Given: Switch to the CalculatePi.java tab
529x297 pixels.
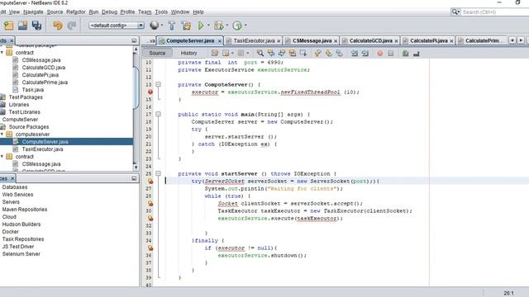Looking at the screenshot, I should [428, 40].
